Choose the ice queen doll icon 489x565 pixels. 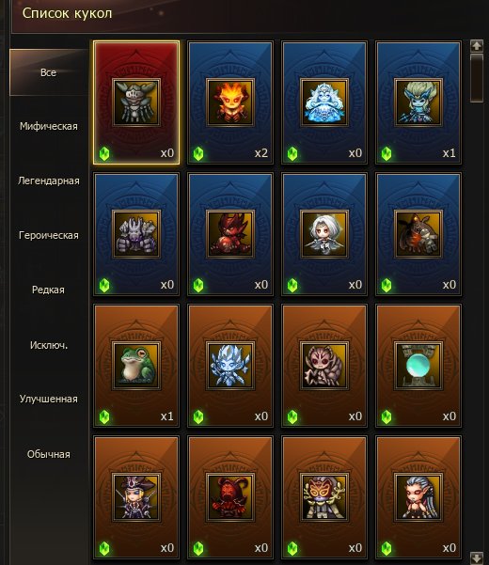point(324,102)
